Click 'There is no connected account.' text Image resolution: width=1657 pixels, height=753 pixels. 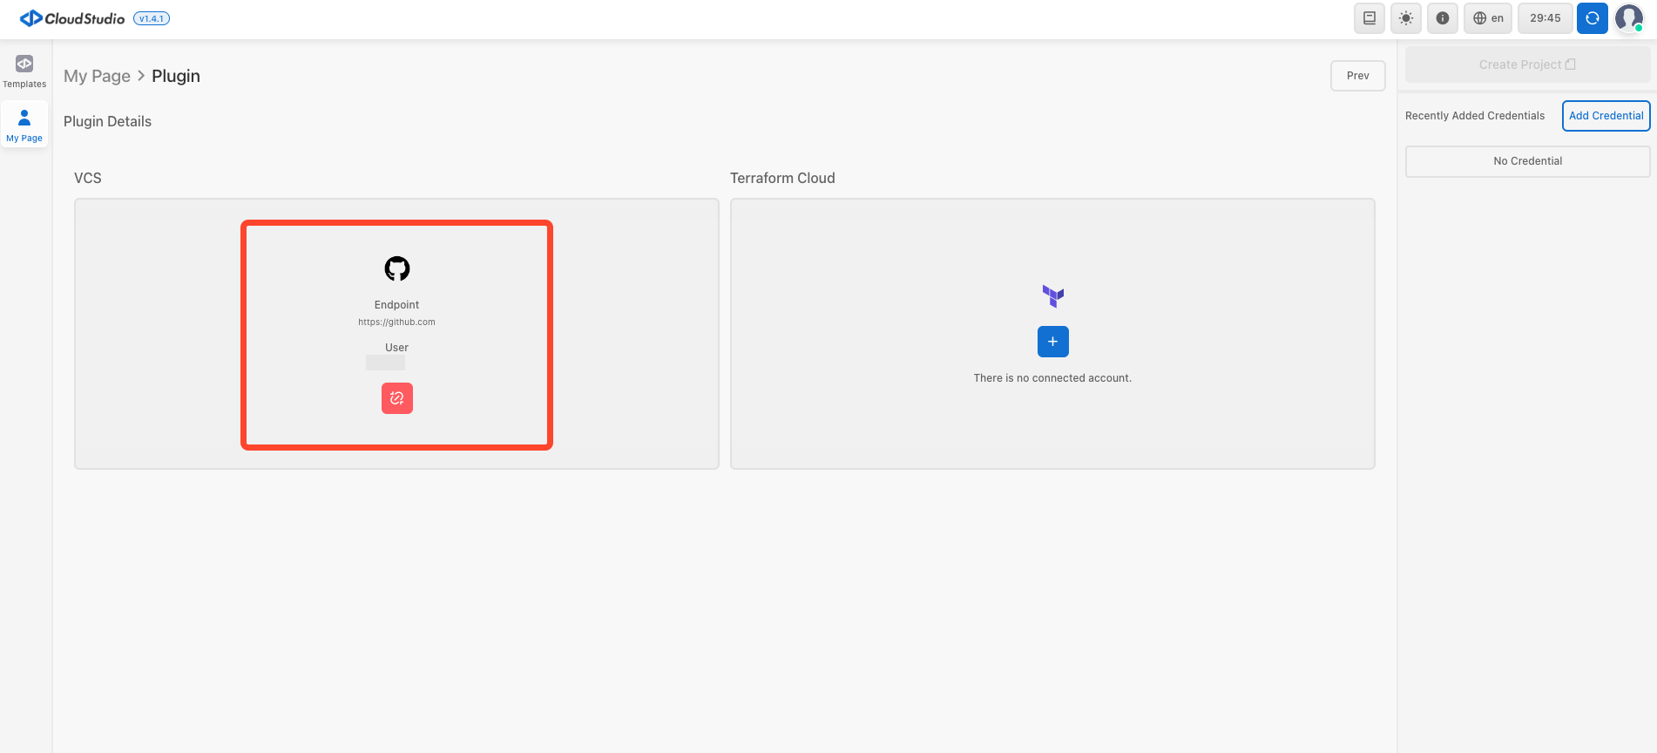1052,378
